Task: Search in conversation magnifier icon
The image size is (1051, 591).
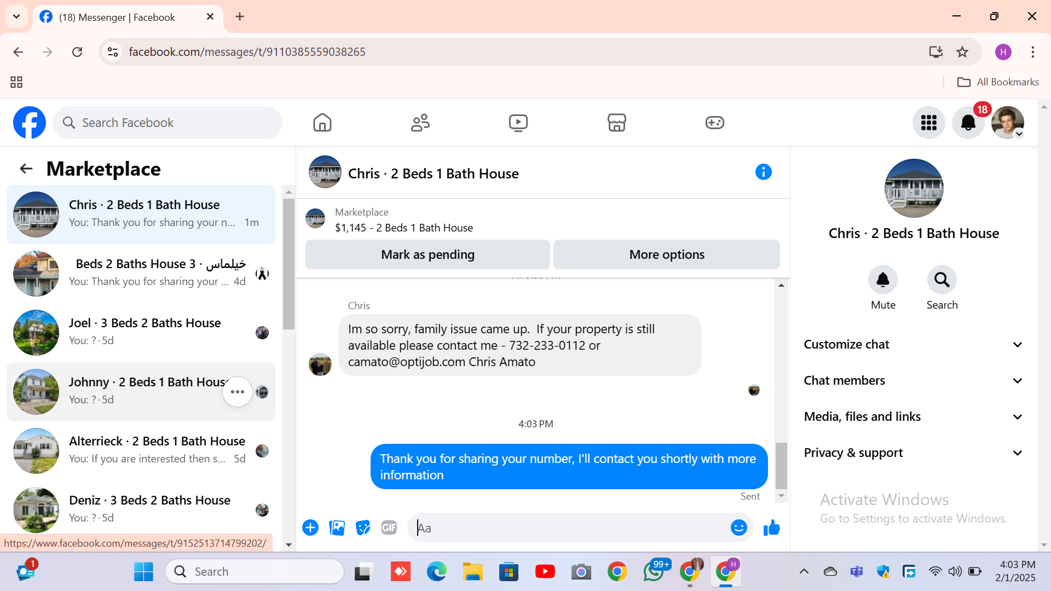Action: click(942, 280)
